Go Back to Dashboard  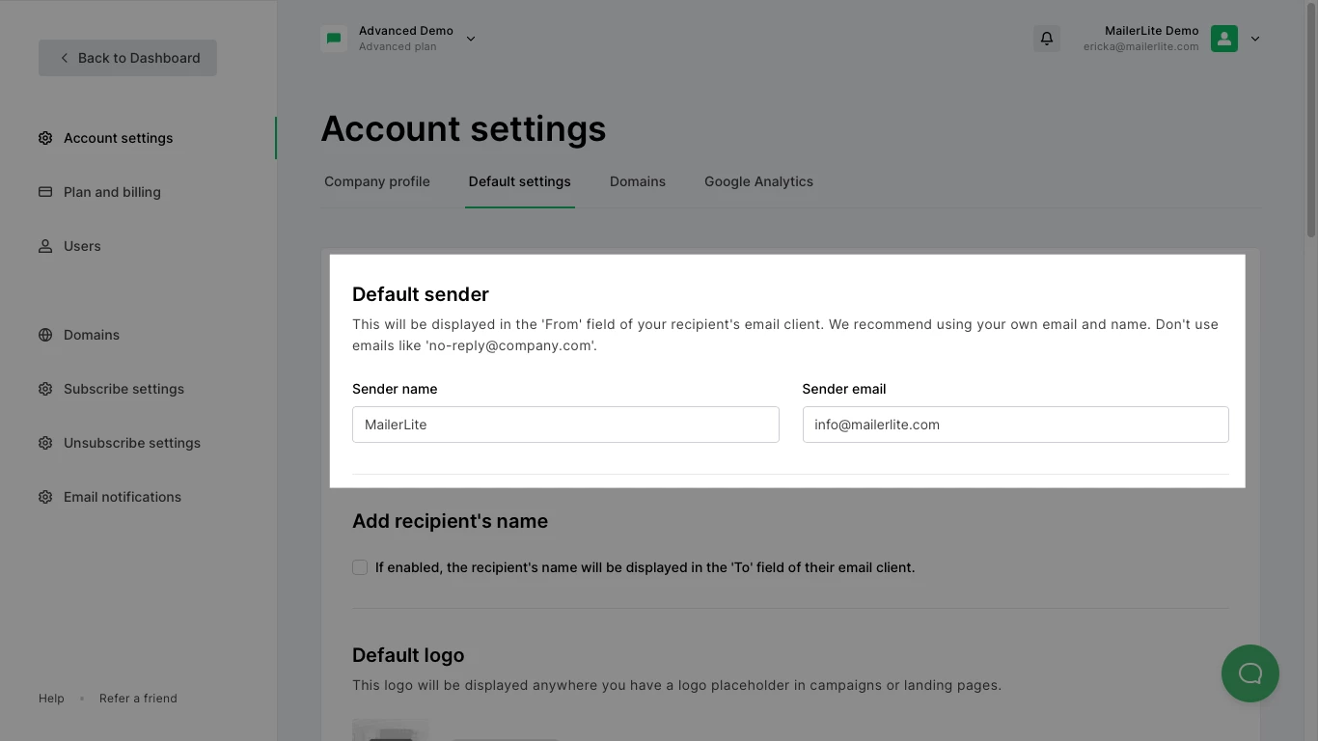(x=128, y=58)
